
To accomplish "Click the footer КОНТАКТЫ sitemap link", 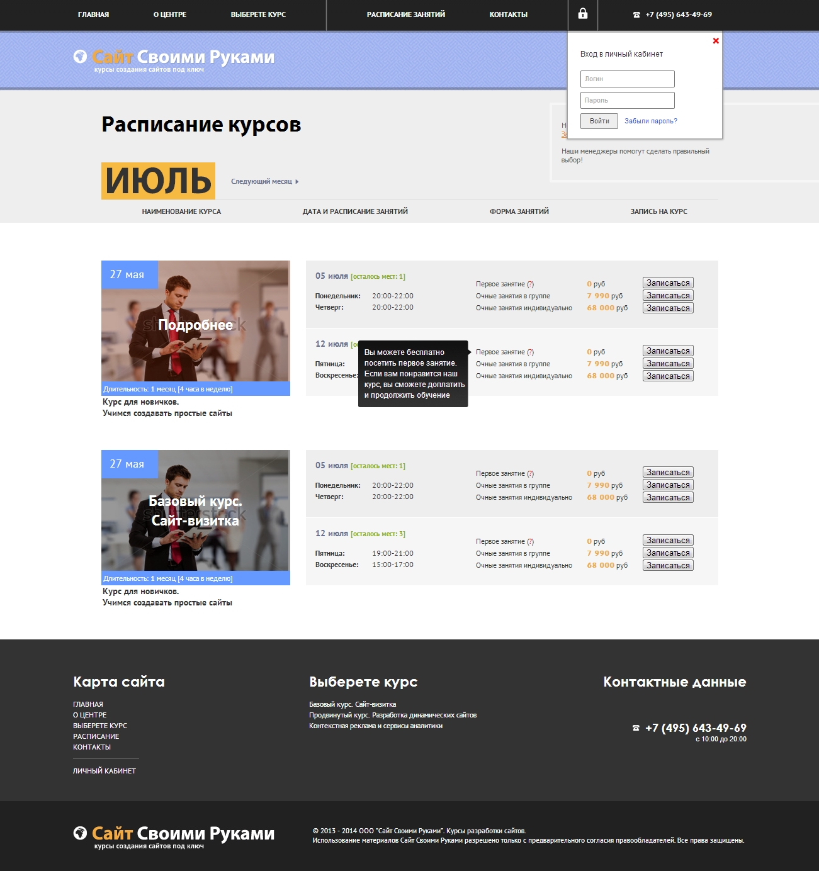I will [92, 747].
